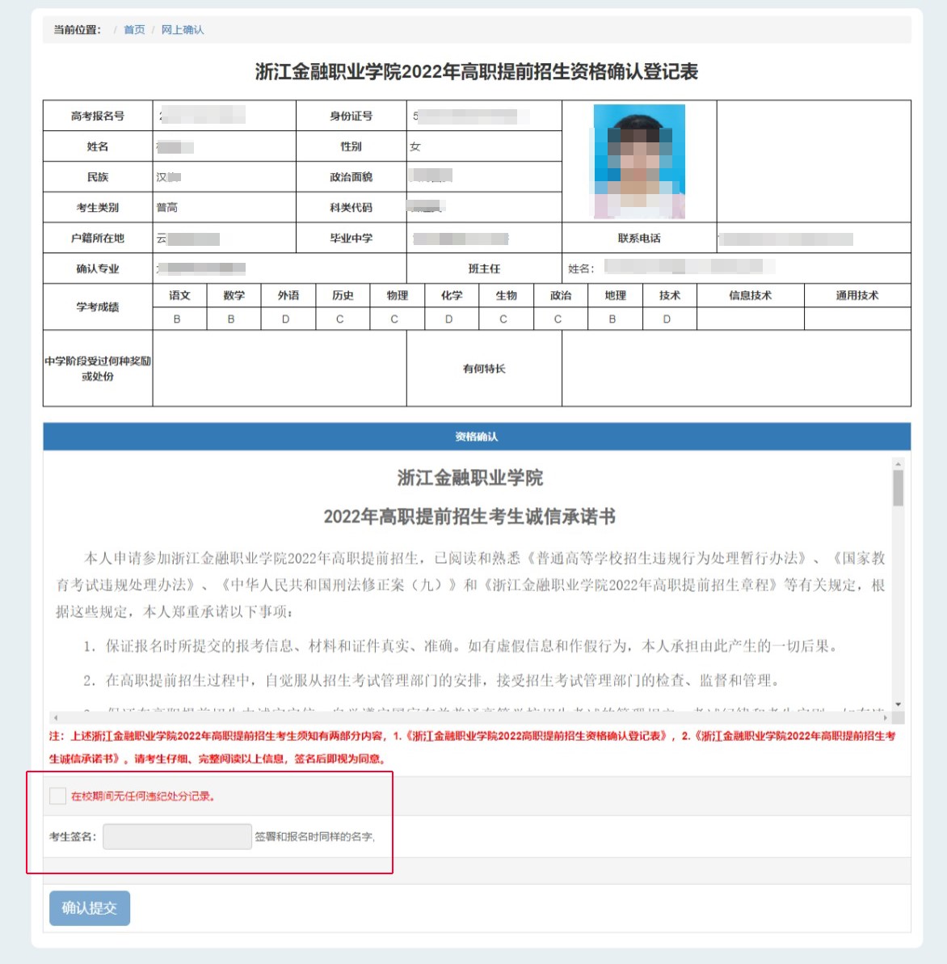Click the 网上确认 breadcrumb link

point(183,30)
